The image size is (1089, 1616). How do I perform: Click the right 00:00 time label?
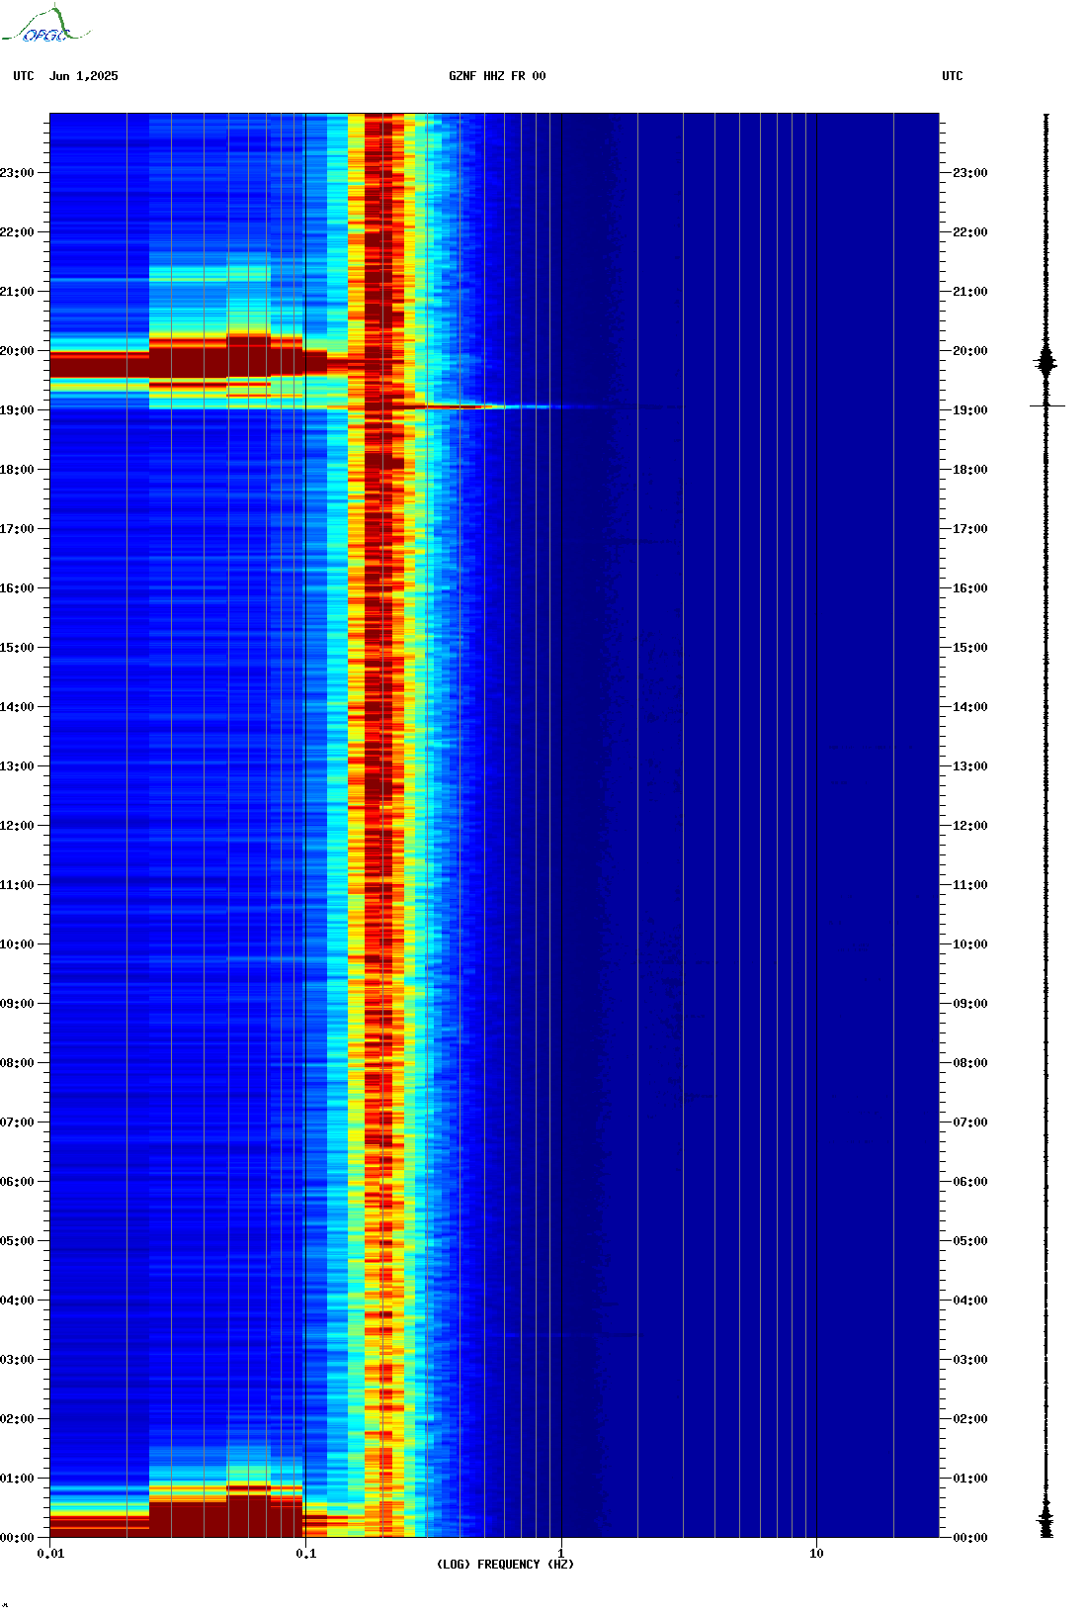click(x=969, y=1538)
